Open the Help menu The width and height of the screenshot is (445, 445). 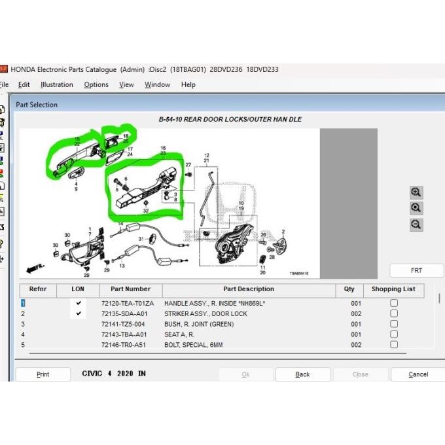point(188,84)
